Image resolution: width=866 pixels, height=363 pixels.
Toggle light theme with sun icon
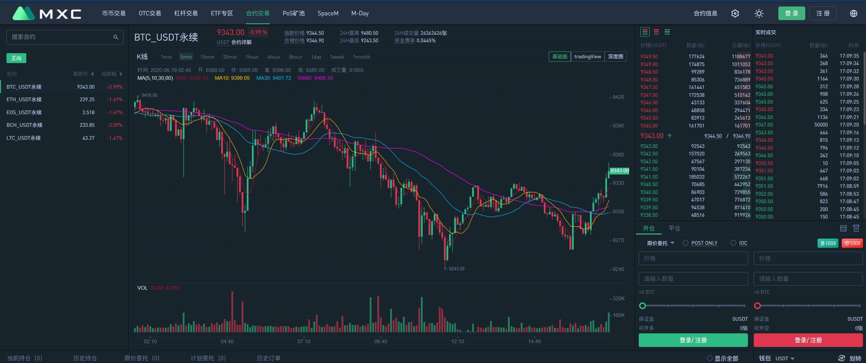point(759,14)
